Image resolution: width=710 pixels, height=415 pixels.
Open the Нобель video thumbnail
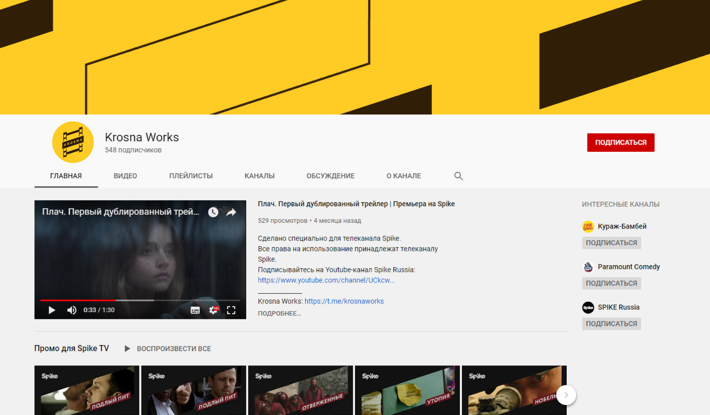[514, 390]
